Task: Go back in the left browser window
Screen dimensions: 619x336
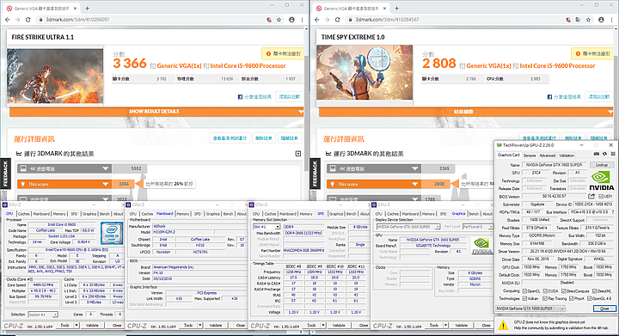Action: click(7, 19)
